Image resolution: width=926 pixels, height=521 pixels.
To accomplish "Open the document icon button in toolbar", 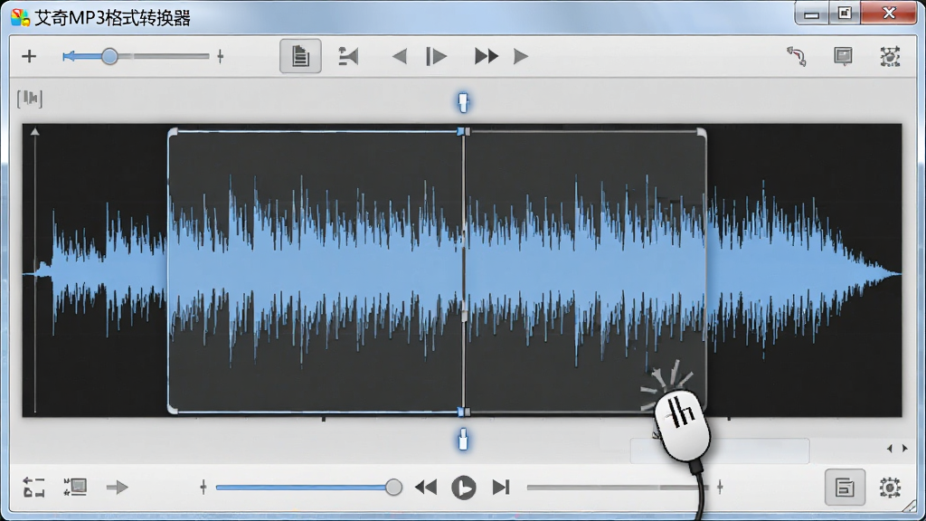I will pyautogui.click(x=300, y=56).
